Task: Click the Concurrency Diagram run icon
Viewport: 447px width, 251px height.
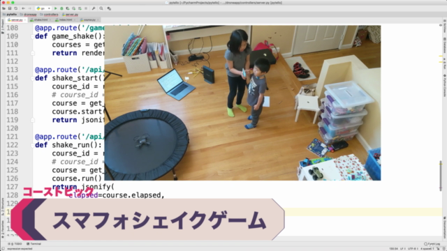Action: click(80, 8)
